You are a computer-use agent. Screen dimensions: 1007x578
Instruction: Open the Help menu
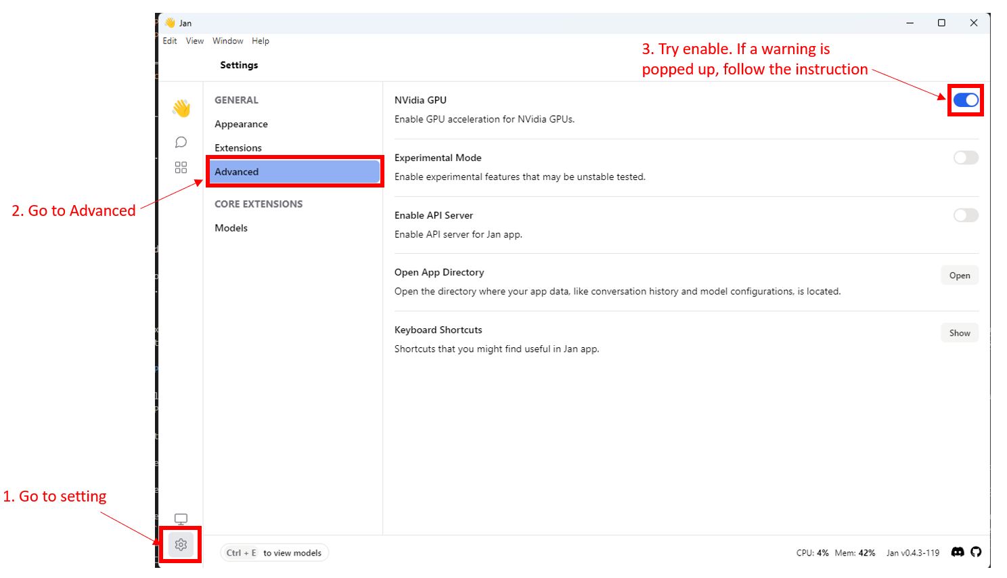click(260, 41)
